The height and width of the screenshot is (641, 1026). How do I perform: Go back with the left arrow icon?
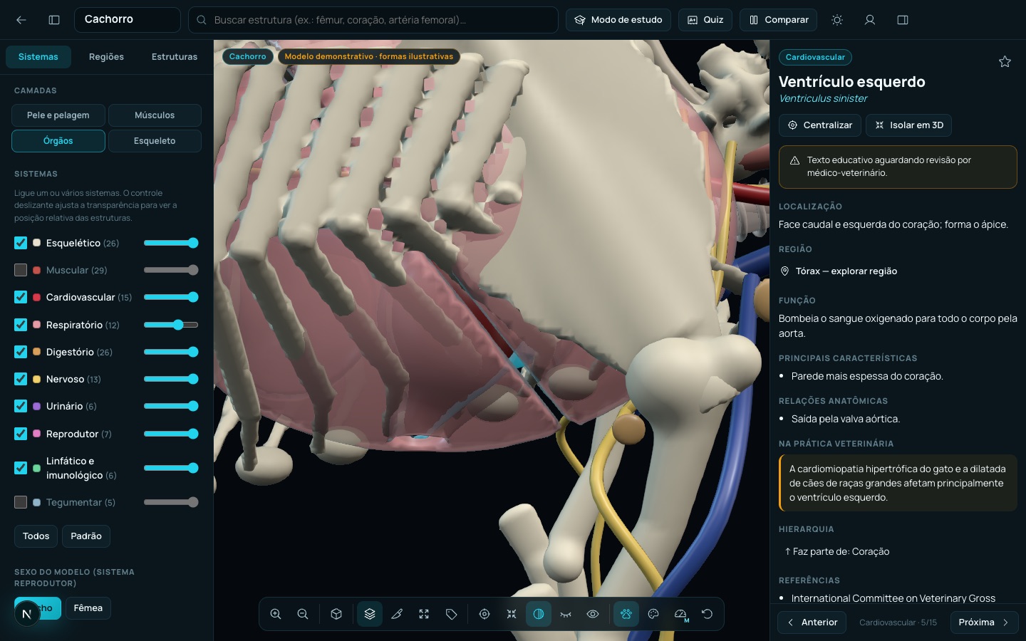pyautogui.click(x=21, y=20)
